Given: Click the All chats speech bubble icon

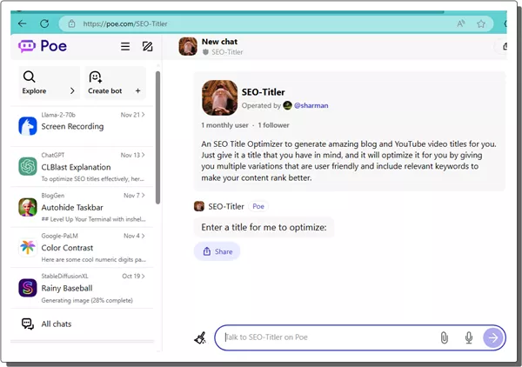Looking at the screenshot, I should [x=28, y=324].
